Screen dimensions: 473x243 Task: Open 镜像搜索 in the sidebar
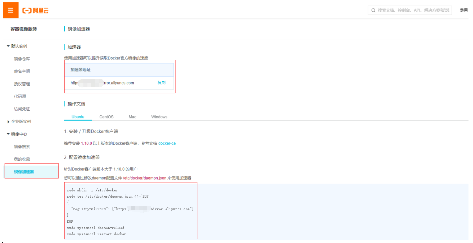point(22,147)
